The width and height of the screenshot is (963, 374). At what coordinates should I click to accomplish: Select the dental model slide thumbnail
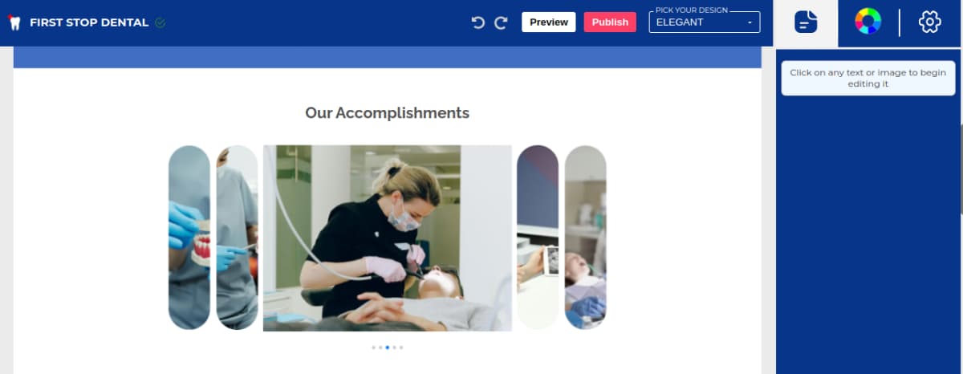pyautogui.click(x=189, y=238)
